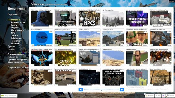Click Открыть Мастерскую link
This screenshot has width=175, height=98.
tap(18, 68)
